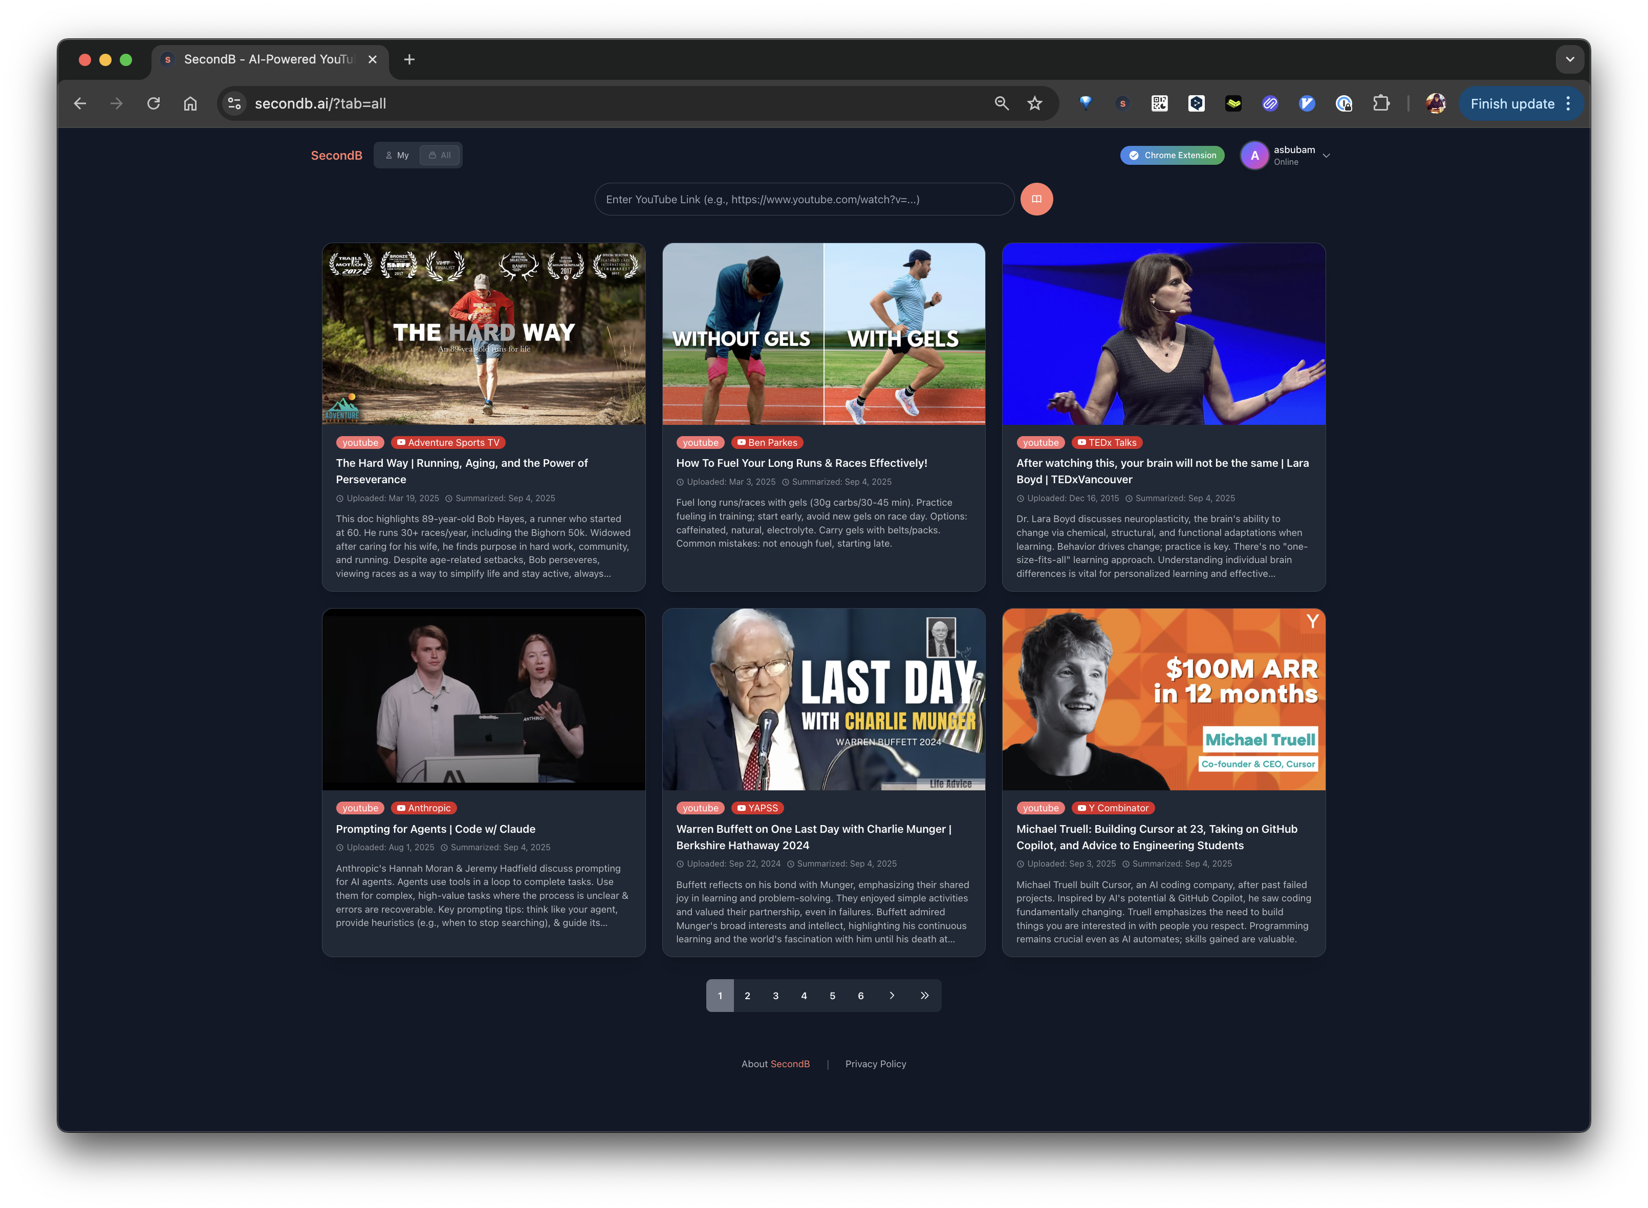Go to the browser home page

[190, 104]
